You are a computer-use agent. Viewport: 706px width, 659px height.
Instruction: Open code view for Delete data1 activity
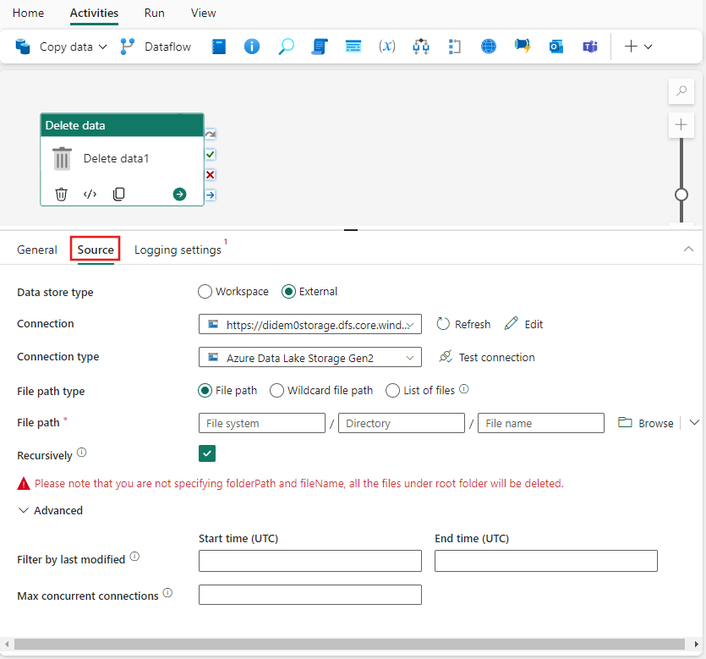tap(90, 194)
